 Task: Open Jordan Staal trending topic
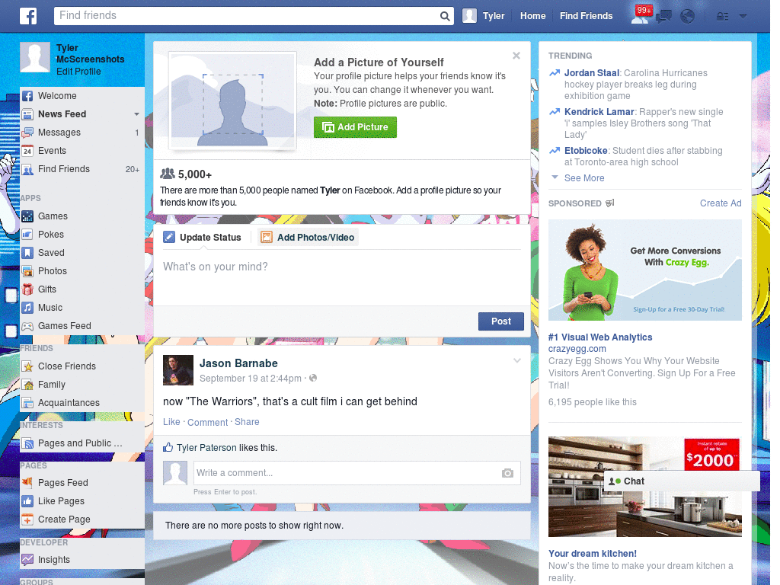click(x=591, y=73)
